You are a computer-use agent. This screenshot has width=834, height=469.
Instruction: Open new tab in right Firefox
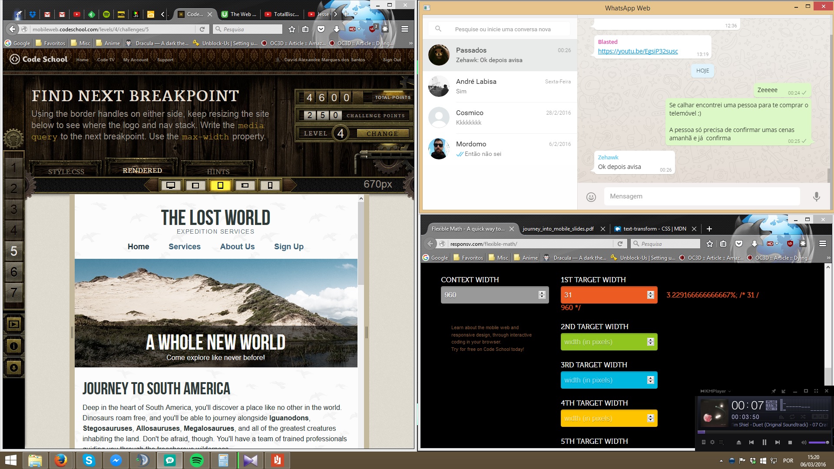coord(709,229)
